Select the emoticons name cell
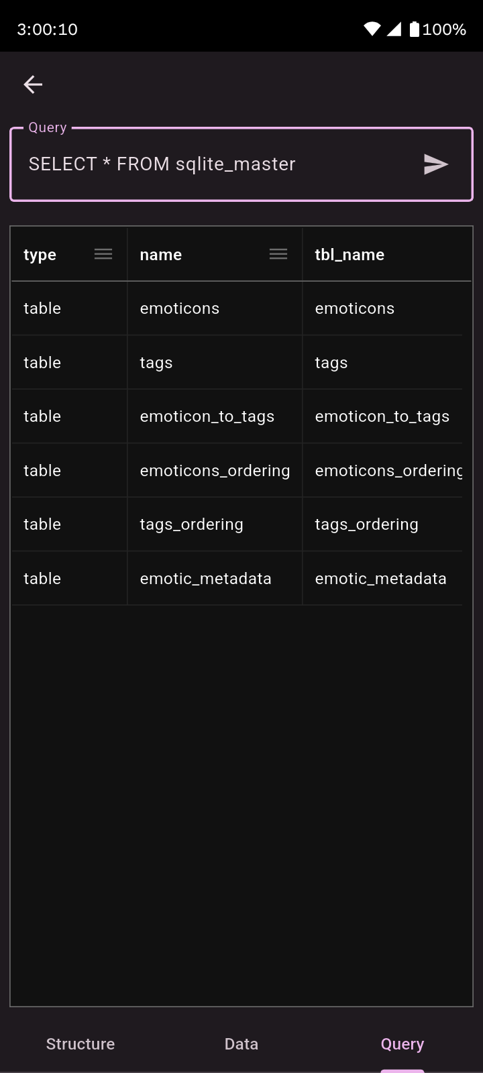This screenshot has width=483, height=1073. coord(180,308)
